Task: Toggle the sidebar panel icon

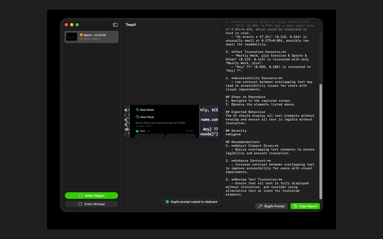Action: tap(115, 25)
